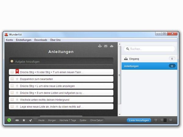Screen dimensions: 183x137
Task: Click the Eingang inbox icon
Action: (x=126, y=58)
